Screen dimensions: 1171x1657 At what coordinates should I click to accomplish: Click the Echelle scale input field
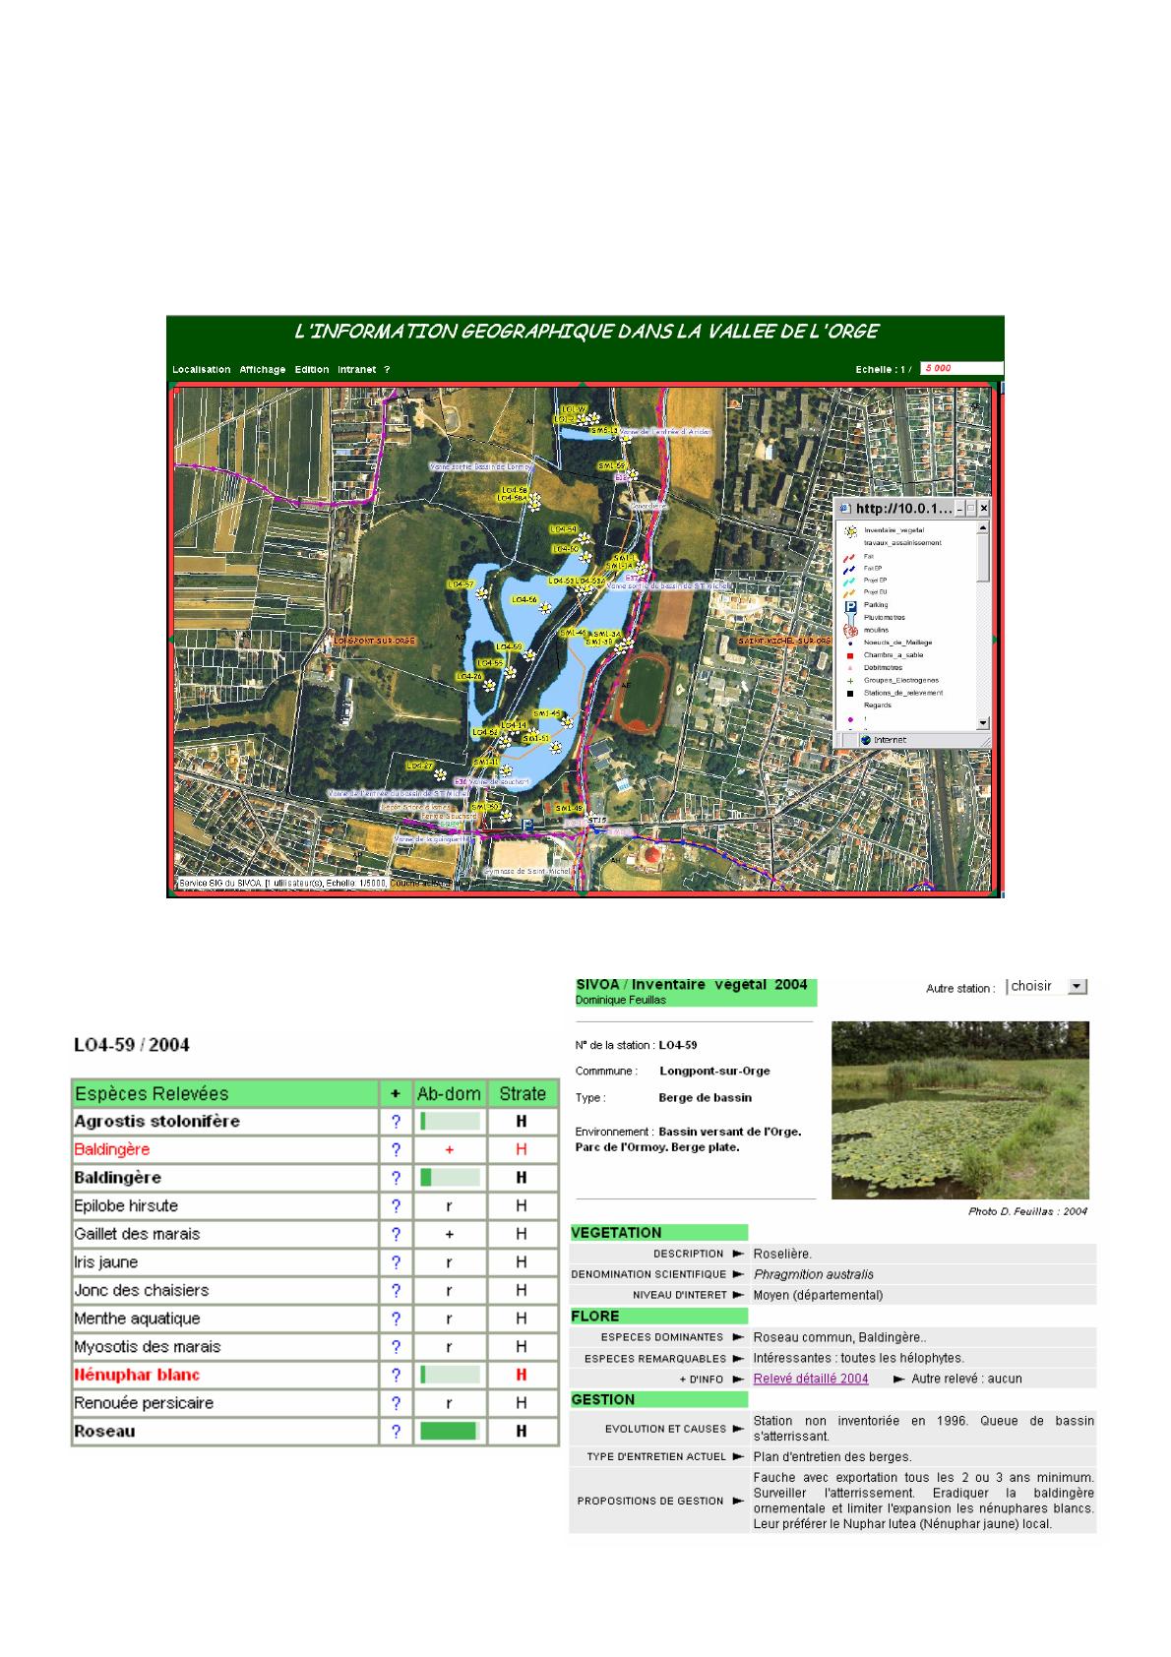pos(961,369)
